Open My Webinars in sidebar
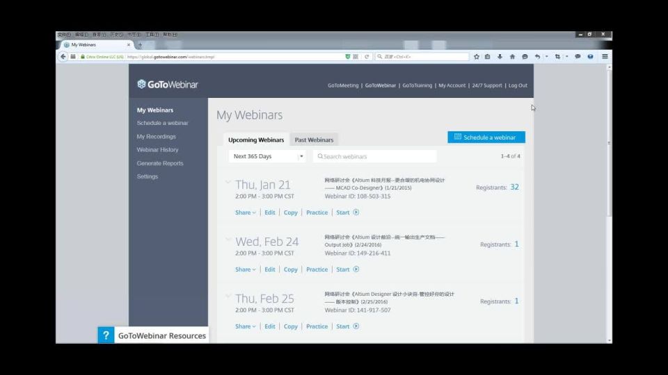This screenshot has height=375, width=668. 155,110
